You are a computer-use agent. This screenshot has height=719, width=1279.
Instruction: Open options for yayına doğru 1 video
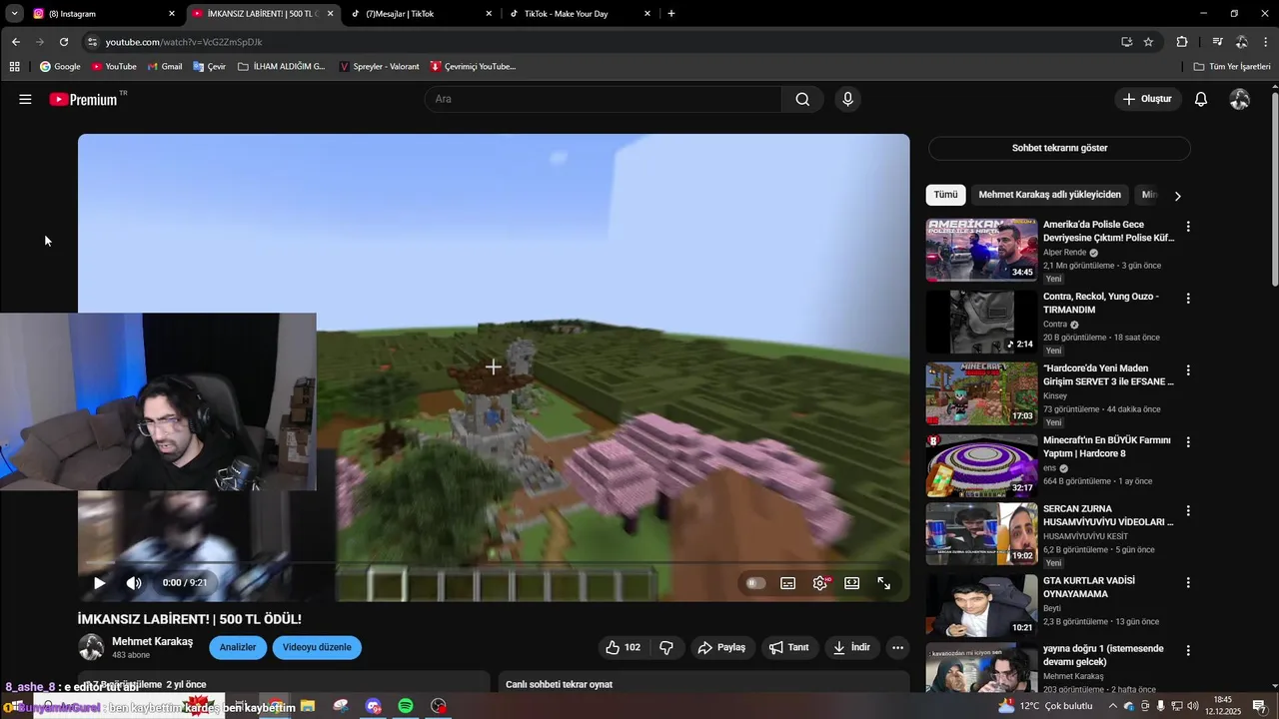click(x=1188, y=650)
